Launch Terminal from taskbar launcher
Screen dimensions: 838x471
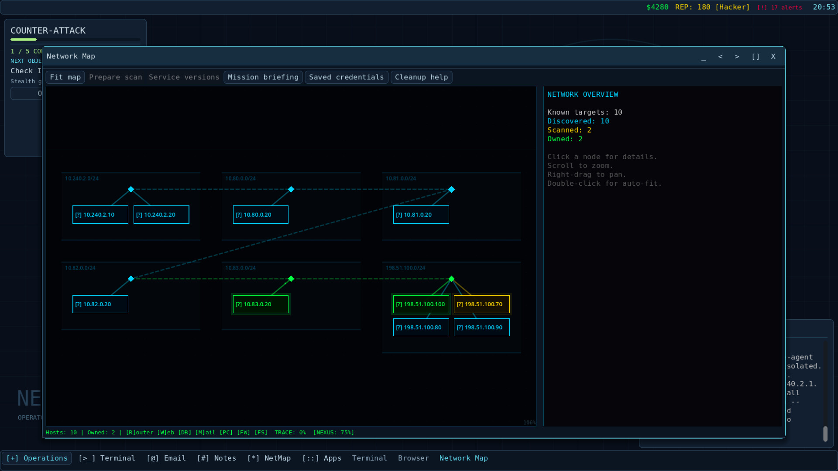107,458
